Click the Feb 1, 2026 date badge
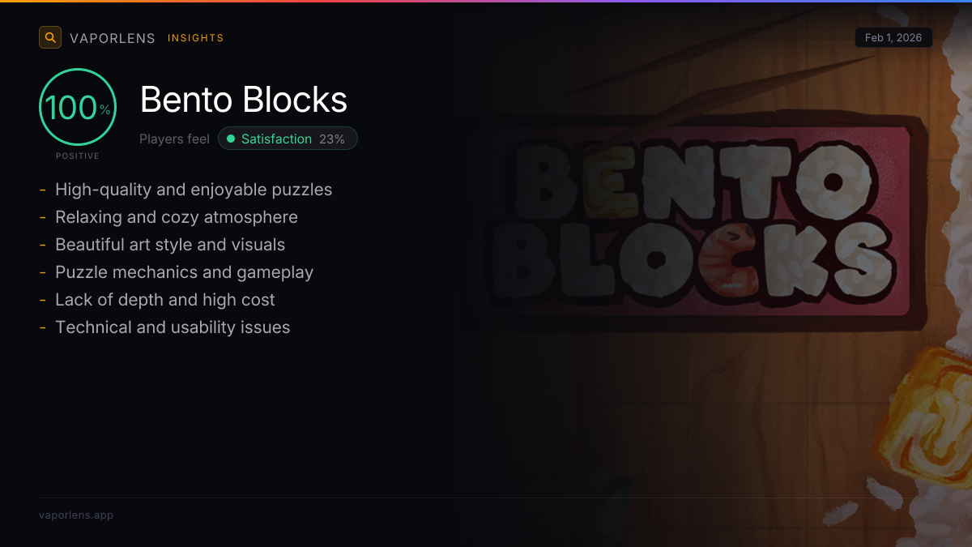972x547 pixels. 893,37
